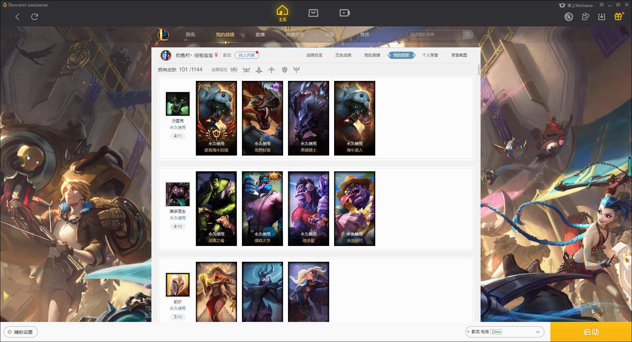
Task: Click the 蒙多医生 champion portrait
Action: 177,194
